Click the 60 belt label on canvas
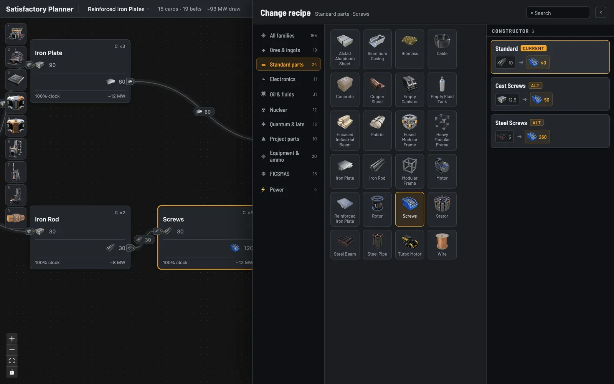Image resolution: width=614 pixels, height=384 pixels. click(x=203, y=112)
